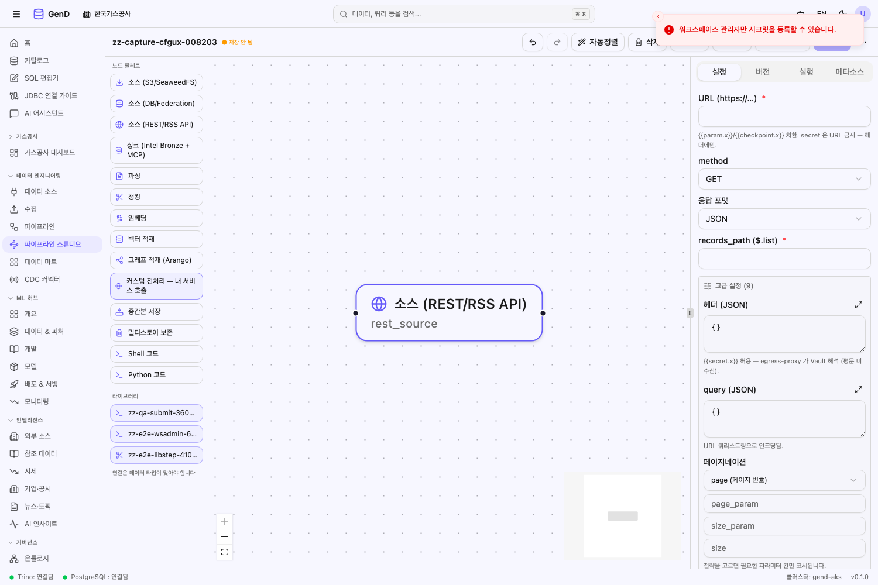Image resolution: width=878 pixels, height=585 pixels.
Task: Switch to the 설정 tab
Action: (719, 72)
